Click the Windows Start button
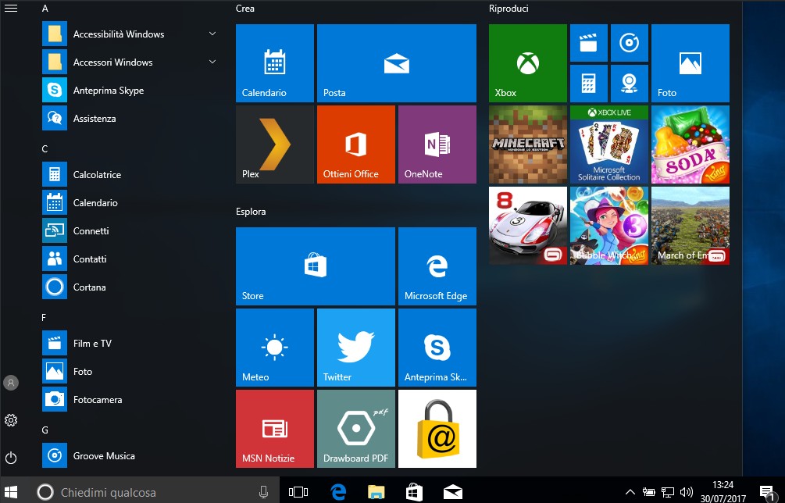The image size is (785, 503). (x=11, y=492)
